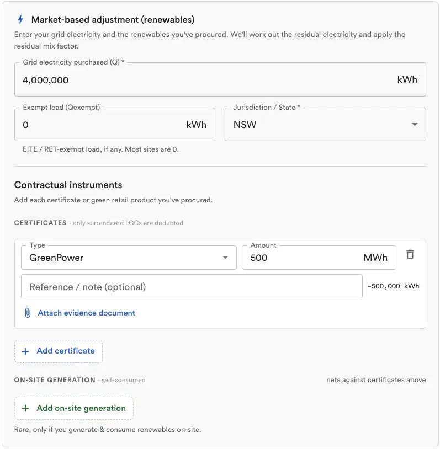Click the certificate Amount field
The image size is (440, 449).
pos(319,258)
